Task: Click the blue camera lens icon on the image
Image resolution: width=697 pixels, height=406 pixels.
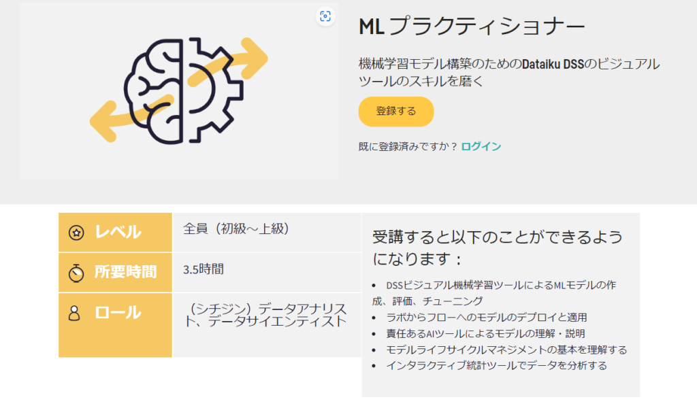Action: click(327, 16)
